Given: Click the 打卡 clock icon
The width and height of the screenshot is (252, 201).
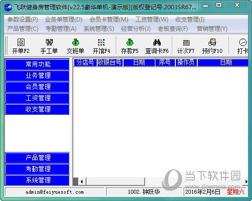Looking at the screenshot, I should click(x=243, y=43).
